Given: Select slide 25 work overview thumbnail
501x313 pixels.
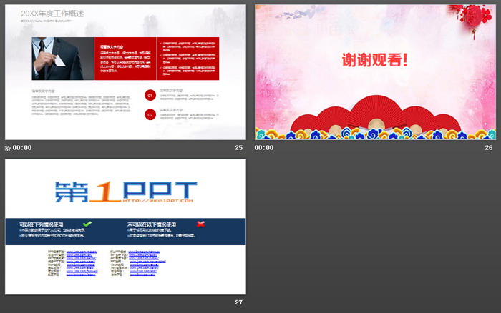Looking at the screenshot, I should click(125, 72).
